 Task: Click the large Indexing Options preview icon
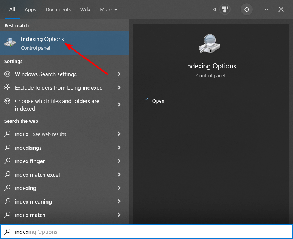point(210,44)
